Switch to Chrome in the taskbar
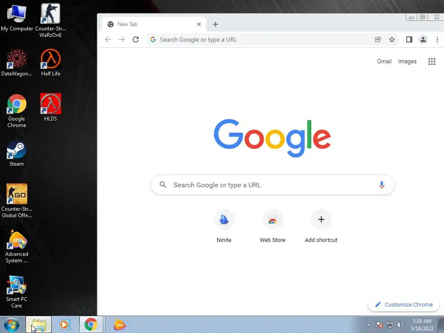The image size is (444, 333). tap(91, 324)
